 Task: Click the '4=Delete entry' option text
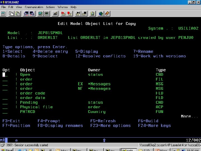[50, 51]
